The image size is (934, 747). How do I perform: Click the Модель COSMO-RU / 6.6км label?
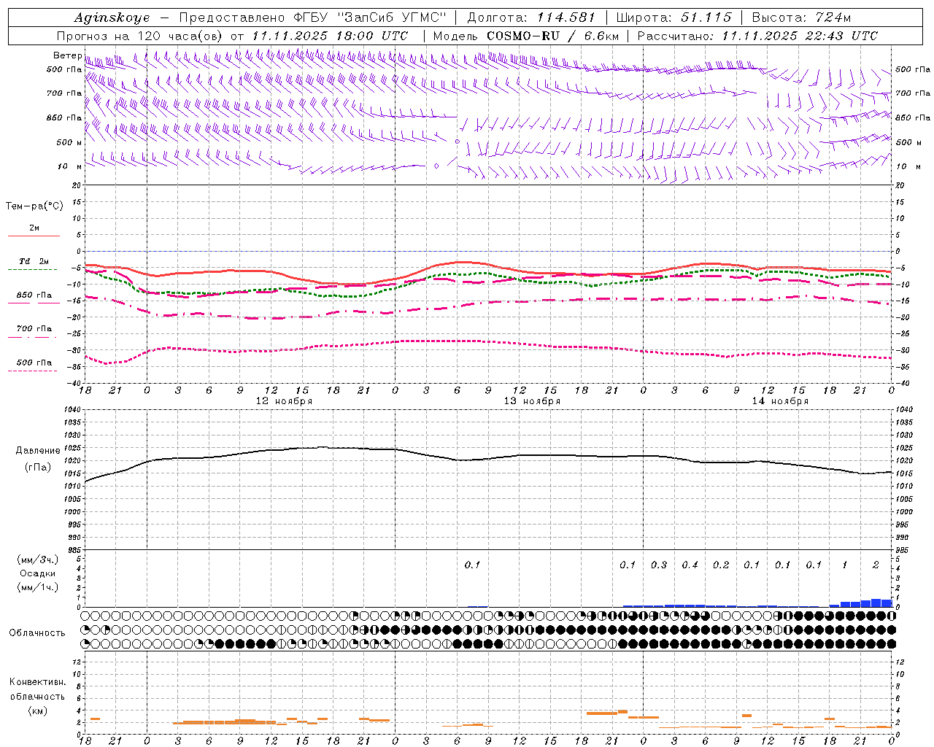click(526, 36)
